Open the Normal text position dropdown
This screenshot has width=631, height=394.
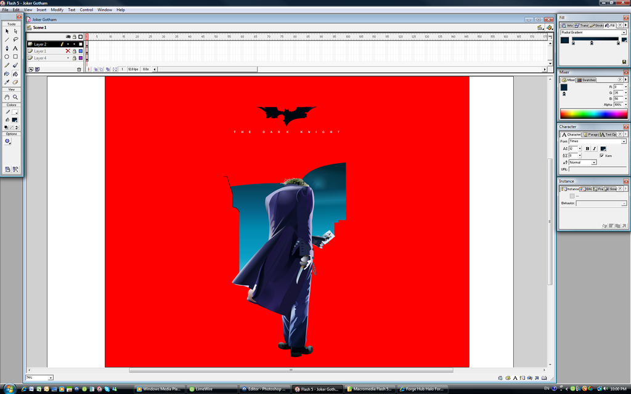[593, 163]
